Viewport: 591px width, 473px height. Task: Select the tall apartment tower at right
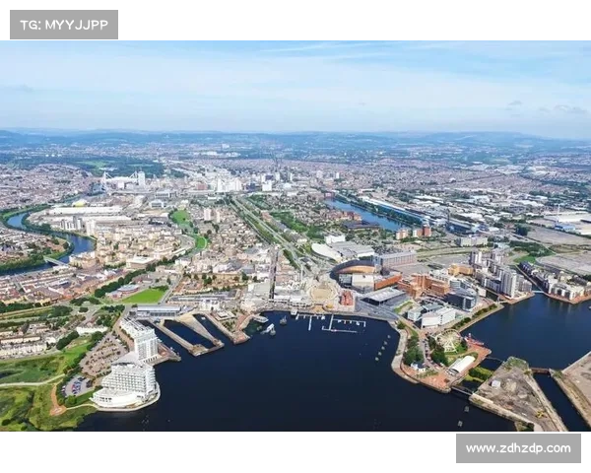(508, 283)
